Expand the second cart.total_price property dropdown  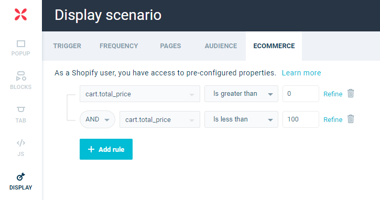pyautogui.click(x=160, y=119)
